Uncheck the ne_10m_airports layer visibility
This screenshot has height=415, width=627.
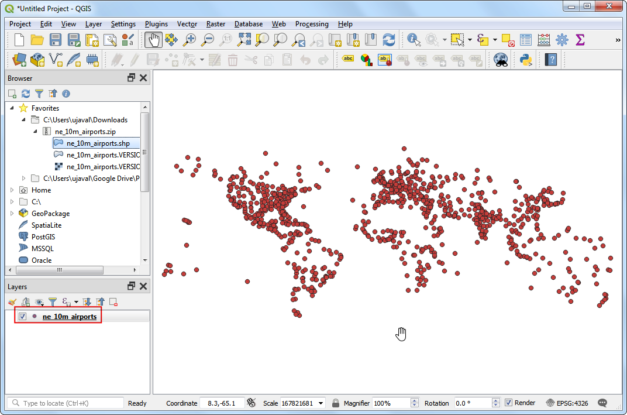[23, 317]
